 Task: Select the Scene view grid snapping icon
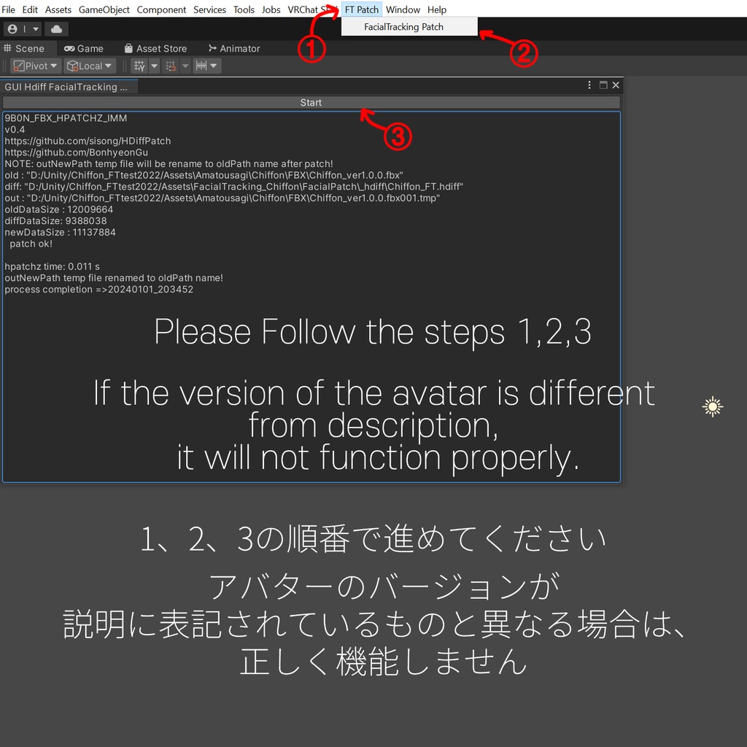coord(172,66)
